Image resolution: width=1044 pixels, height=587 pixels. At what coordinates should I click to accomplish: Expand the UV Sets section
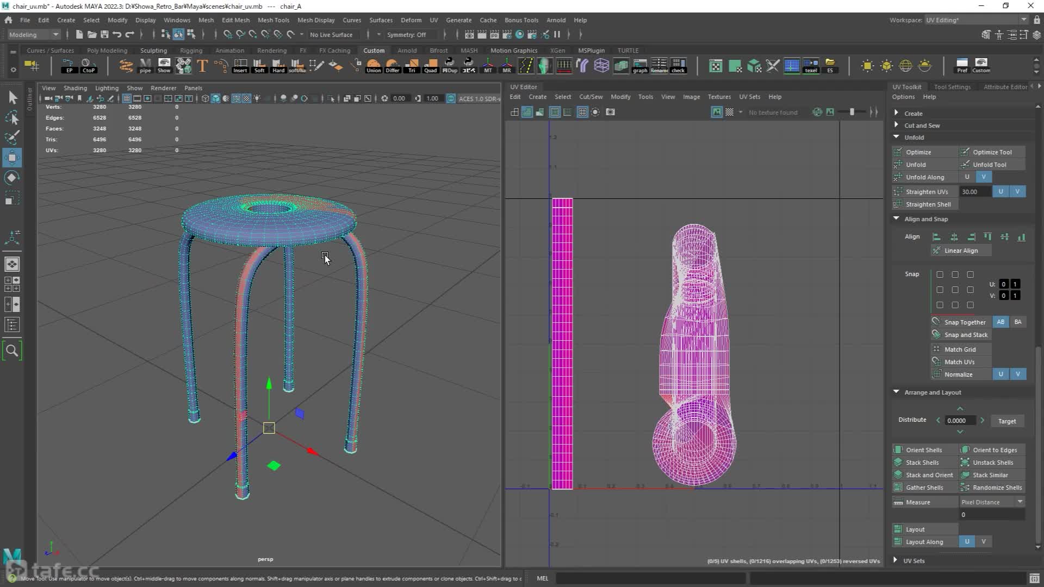896,560
